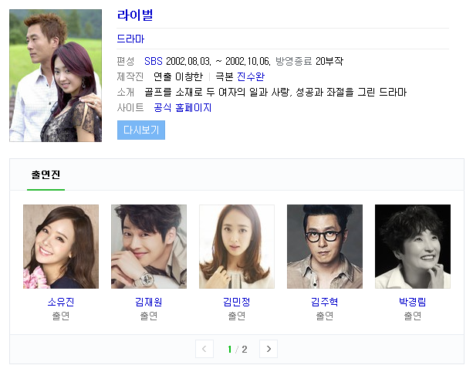Open the drama poster image

point(56,76)
